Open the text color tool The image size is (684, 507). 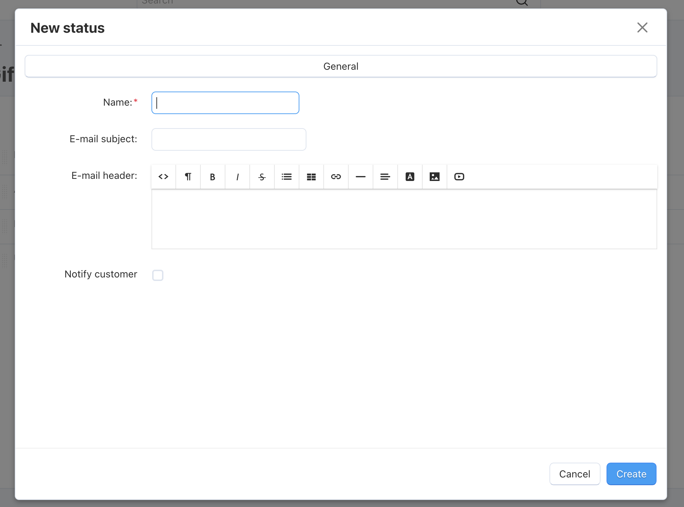[x=410, y=177]
